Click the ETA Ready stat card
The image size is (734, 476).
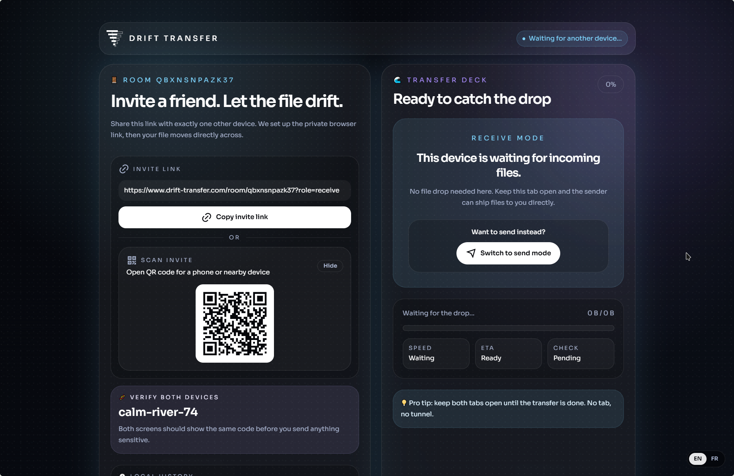[508, 354]
